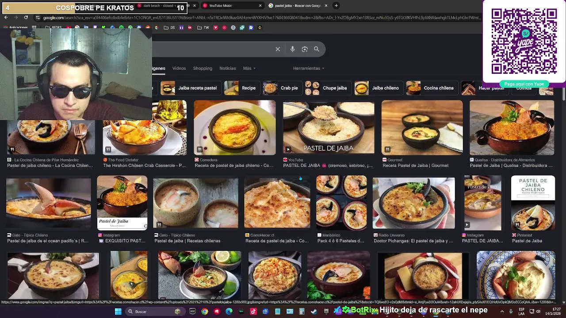Start voice search with microphone icon

pyautogui.click(x=292, y=49)
